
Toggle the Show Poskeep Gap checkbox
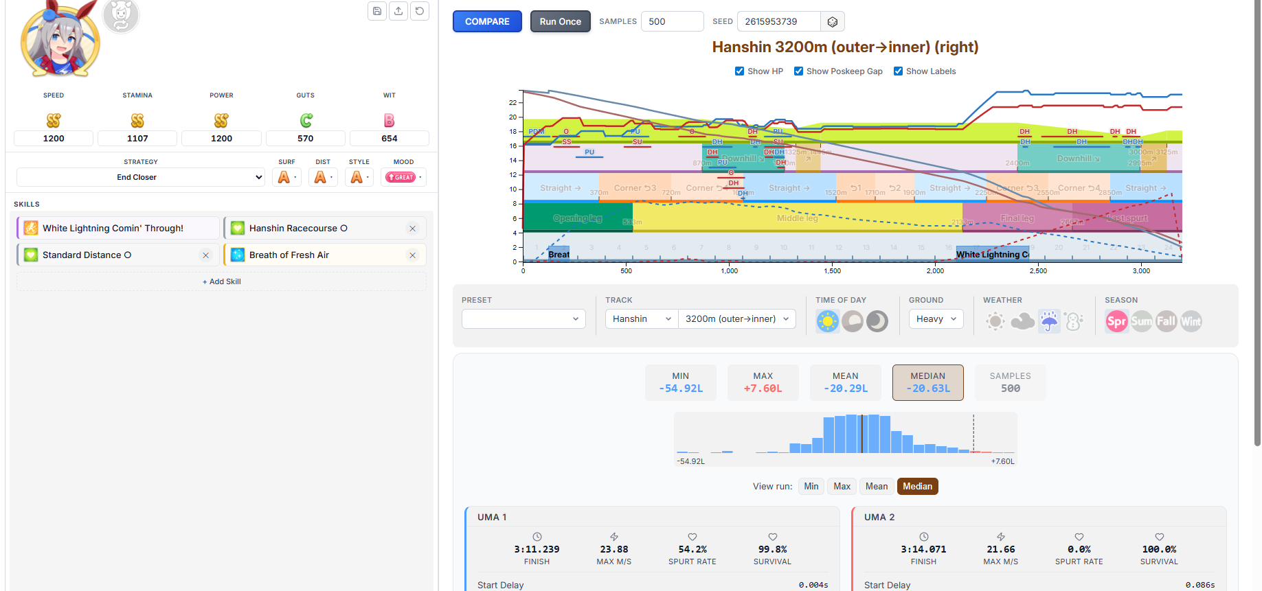pos(799,71)
